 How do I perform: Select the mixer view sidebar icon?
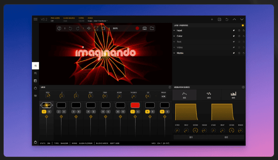pos(36,66)
